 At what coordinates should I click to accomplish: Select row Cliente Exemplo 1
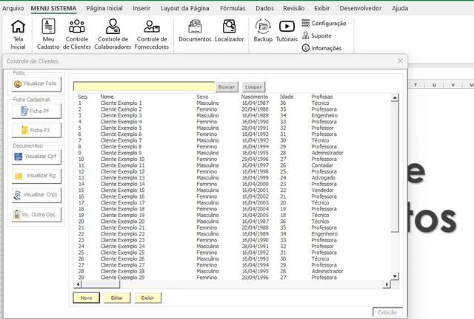(232, 103)
